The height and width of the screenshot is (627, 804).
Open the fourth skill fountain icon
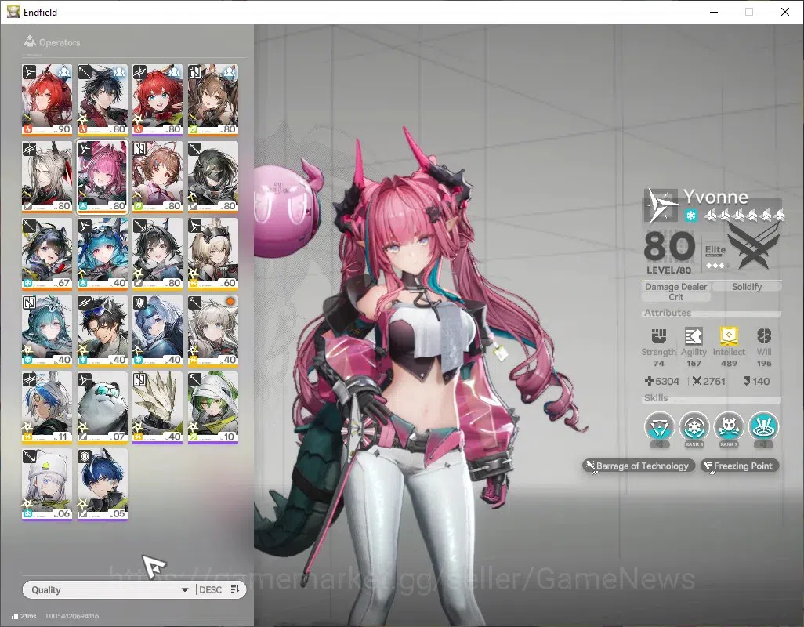click(x=763, y=426)
